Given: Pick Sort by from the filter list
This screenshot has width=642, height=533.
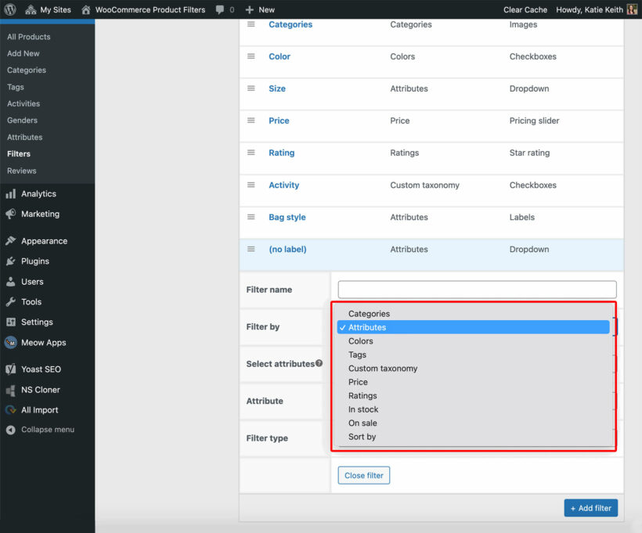Looking at the screenshot, I should [362, 437].
